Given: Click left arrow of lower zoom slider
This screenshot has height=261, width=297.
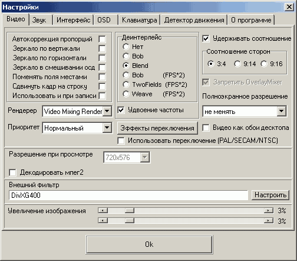Looking at the screenshot, I should pyautogui.click(x=103, y=220).
